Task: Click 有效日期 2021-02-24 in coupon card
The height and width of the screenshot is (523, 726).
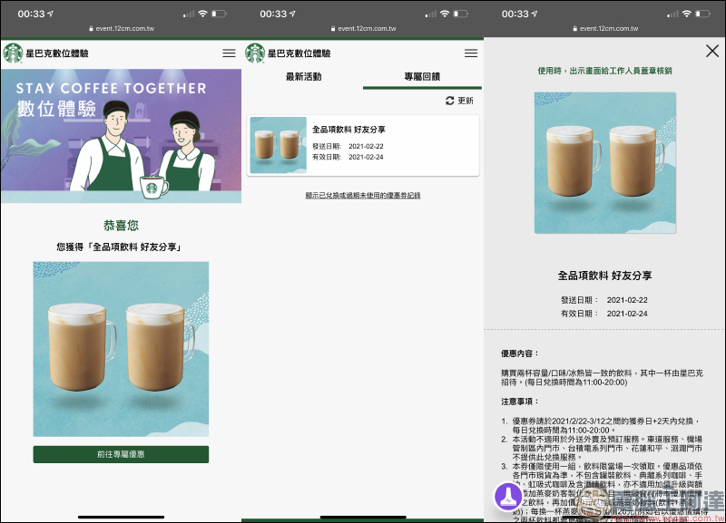Action: (348, 157)
